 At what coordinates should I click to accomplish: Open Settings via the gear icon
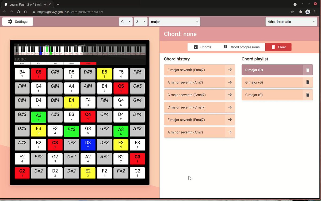pyautogui.click(x=10, y=22)
